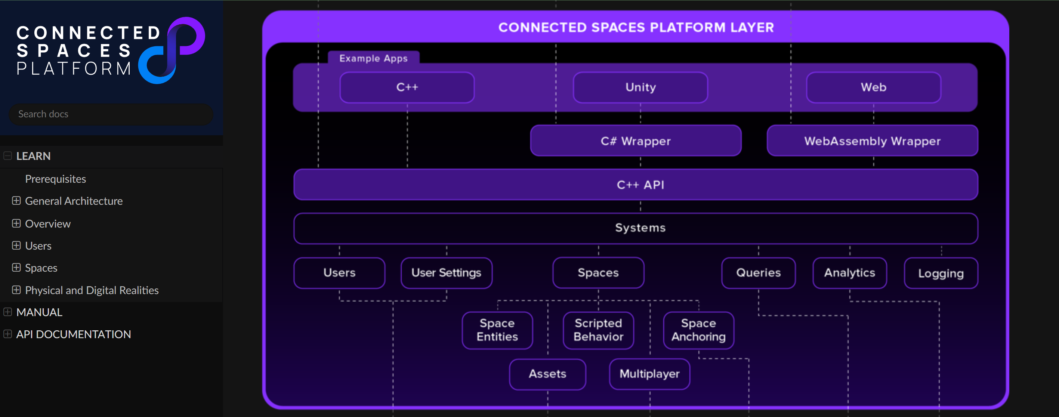Open the Prerequisites page
The image size is (1059, 417).
56,179
